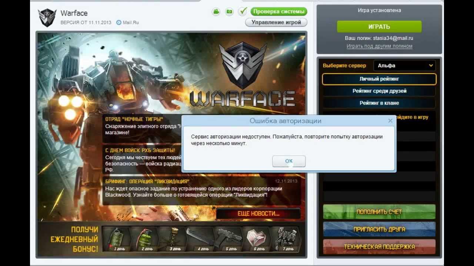Switch to Личный рейтинг tab

tap(379, 79)
